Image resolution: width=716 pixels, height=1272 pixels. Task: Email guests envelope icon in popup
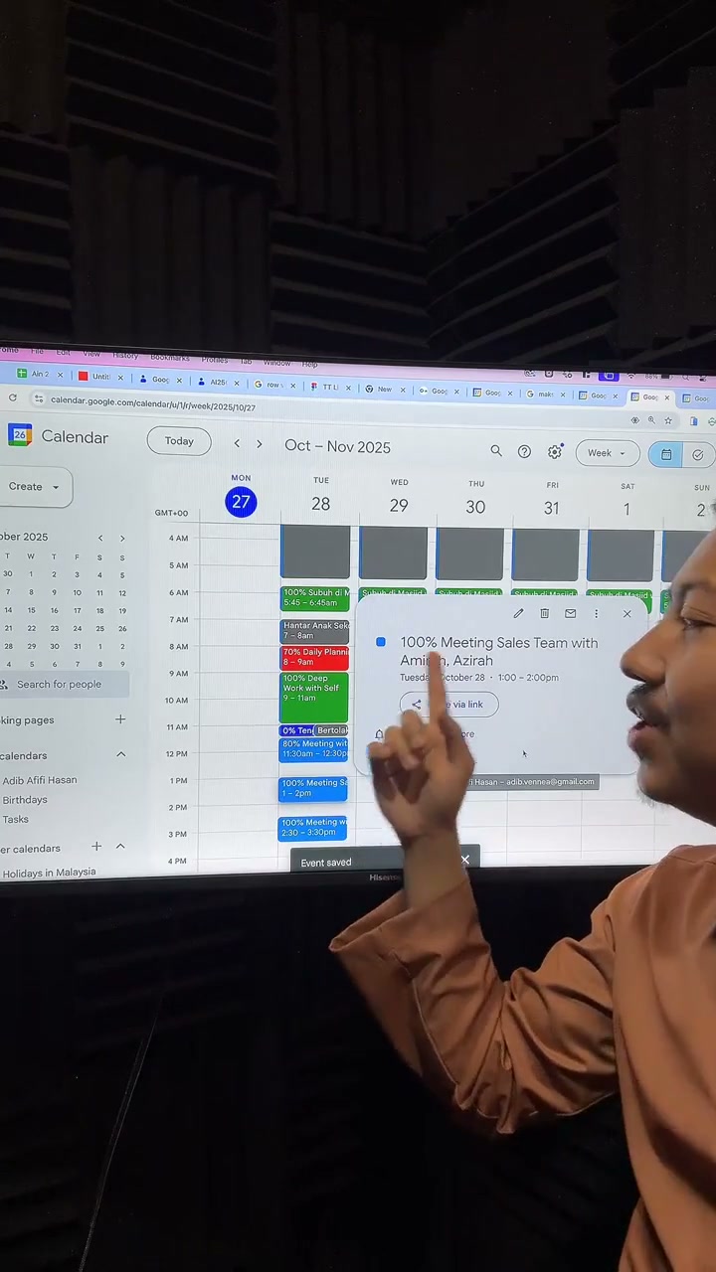tap(570, 613)
